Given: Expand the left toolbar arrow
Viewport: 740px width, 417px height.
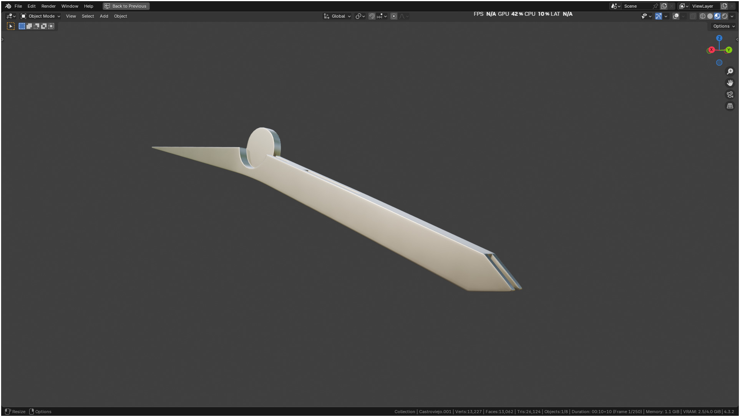Looking at the screenshot, I should click(x=2, y=39).
